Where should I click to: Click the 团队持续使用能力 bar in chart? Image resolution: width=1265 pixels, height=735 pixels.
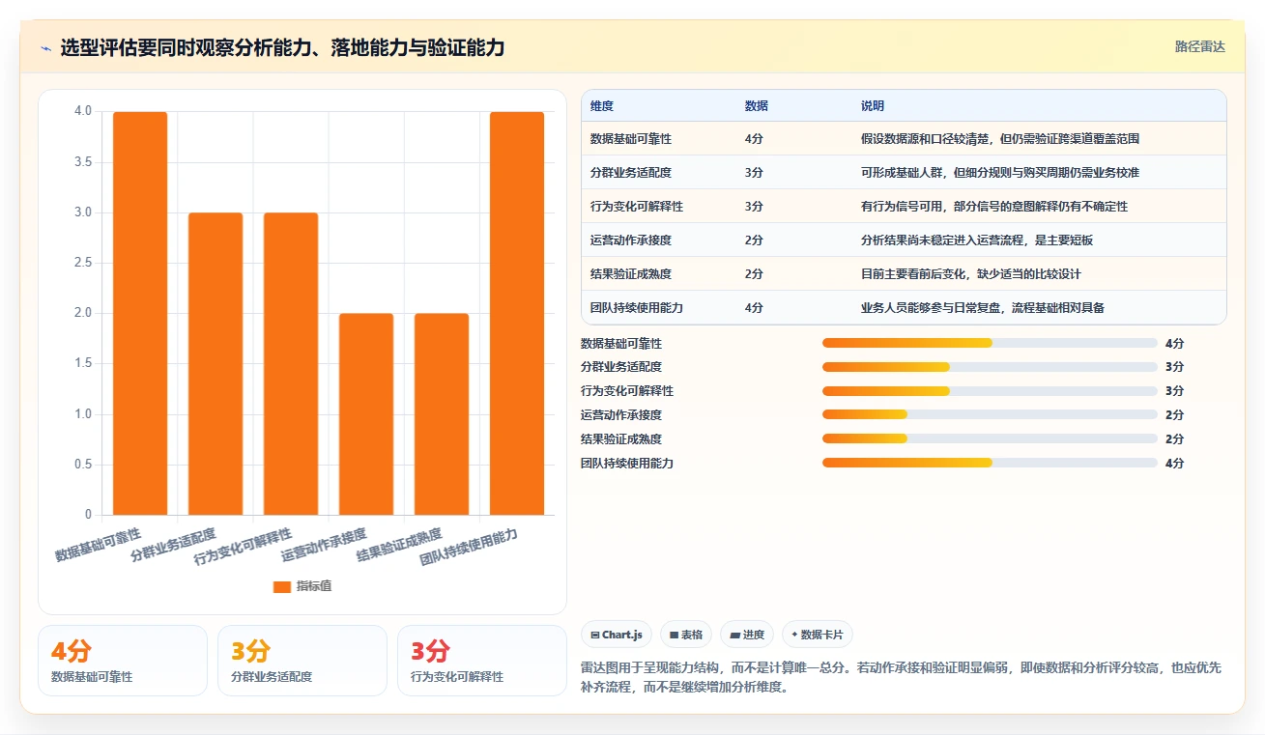pos(517,313)
